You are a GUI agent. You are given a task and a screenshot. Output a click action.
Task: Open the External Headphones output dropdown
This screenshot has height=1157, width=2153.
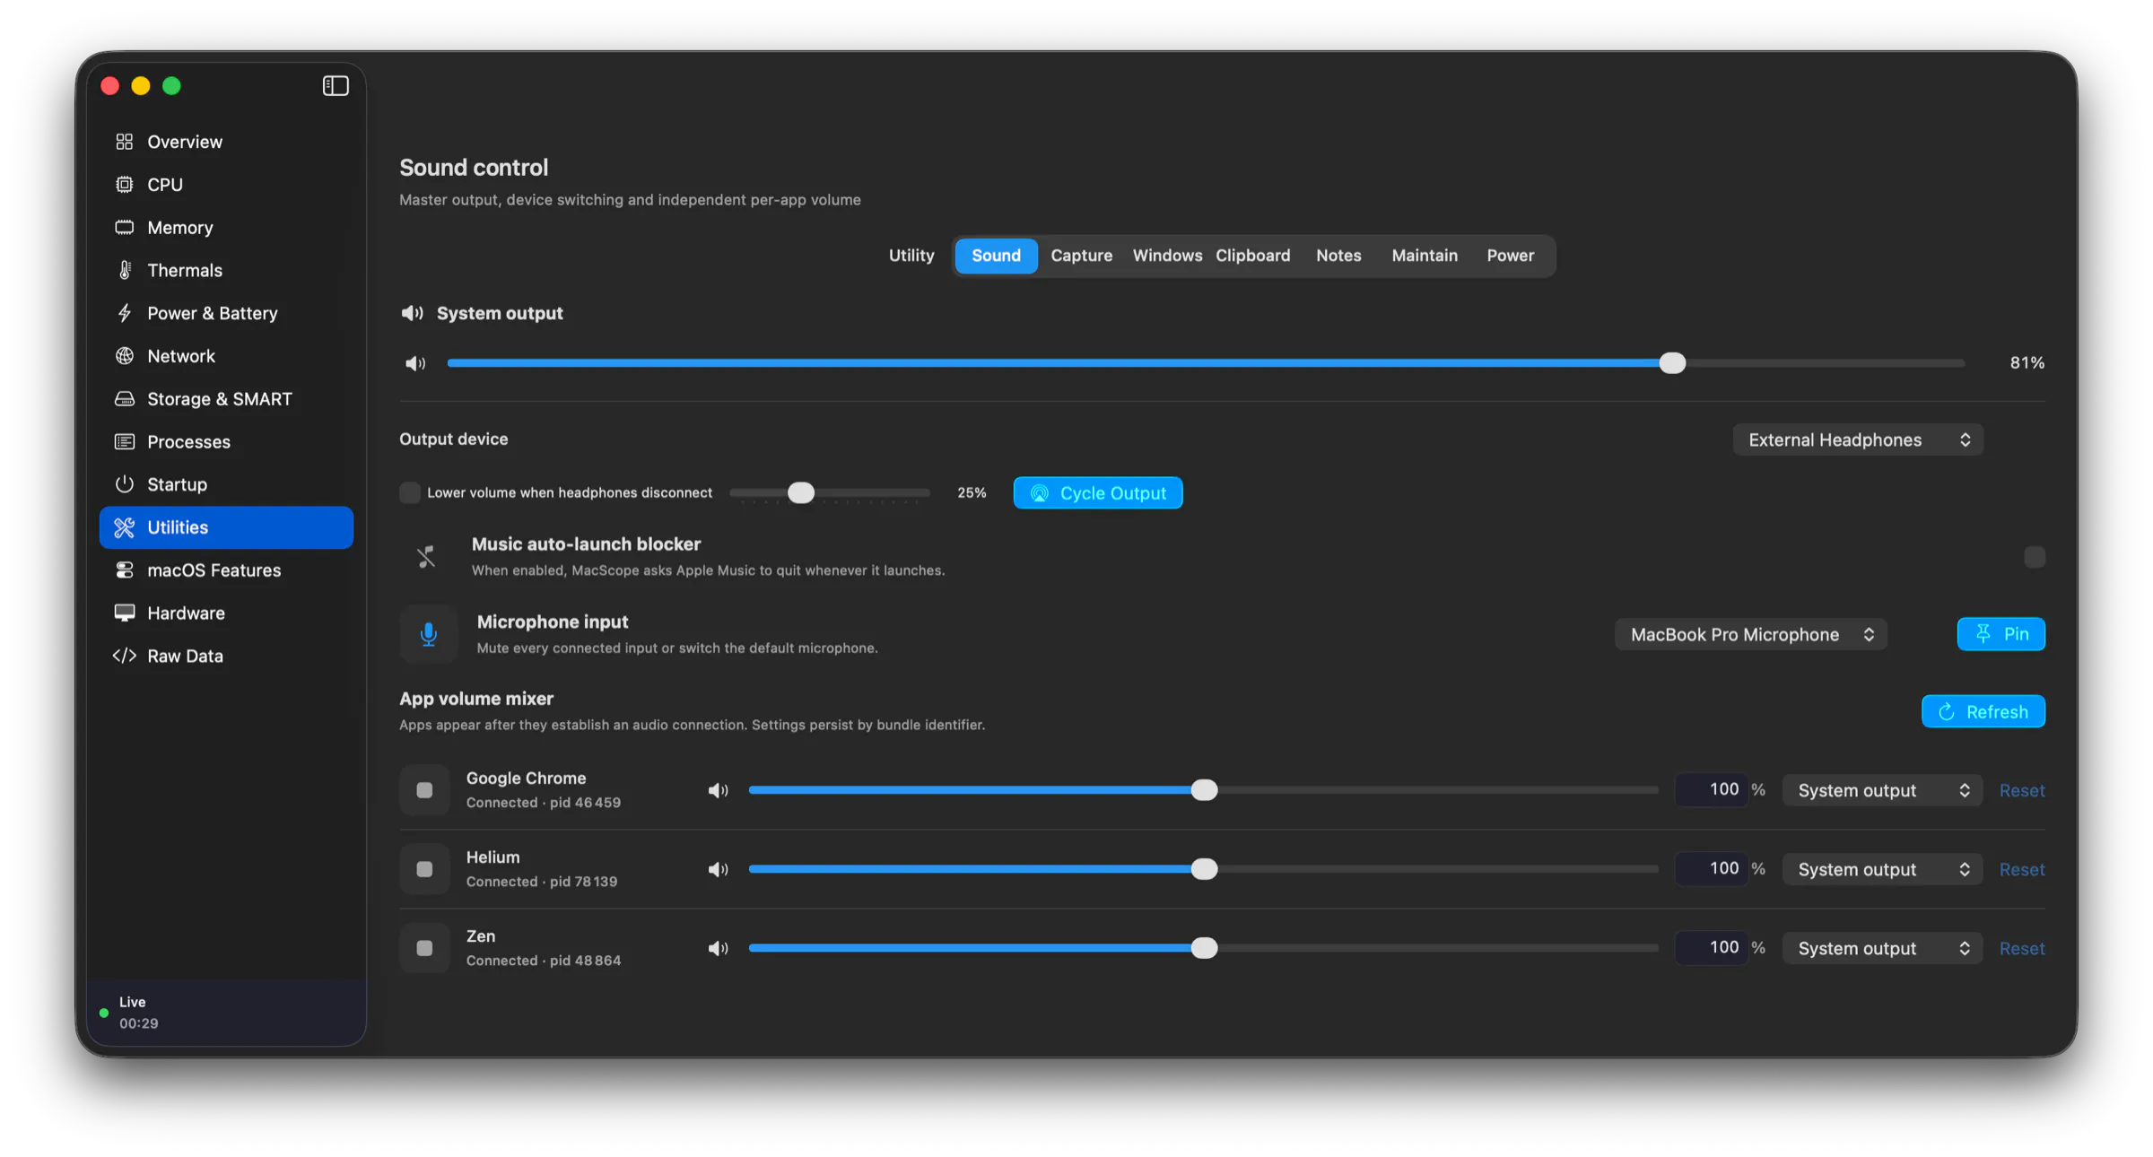click(x=1858, y=439)
